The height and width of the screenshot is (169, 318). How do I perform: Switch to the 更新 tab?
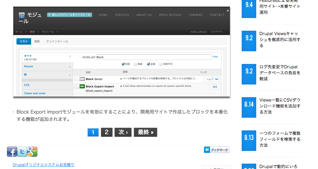[x=37, y=41]
